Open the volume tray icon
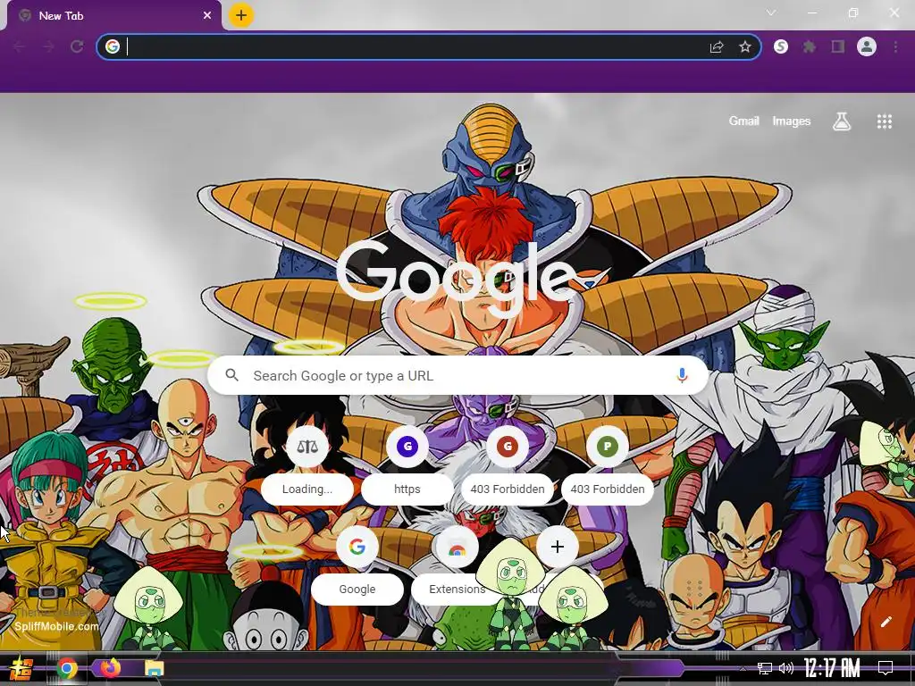The height and width of the screenshot is (686, 915). click(786, 668)
